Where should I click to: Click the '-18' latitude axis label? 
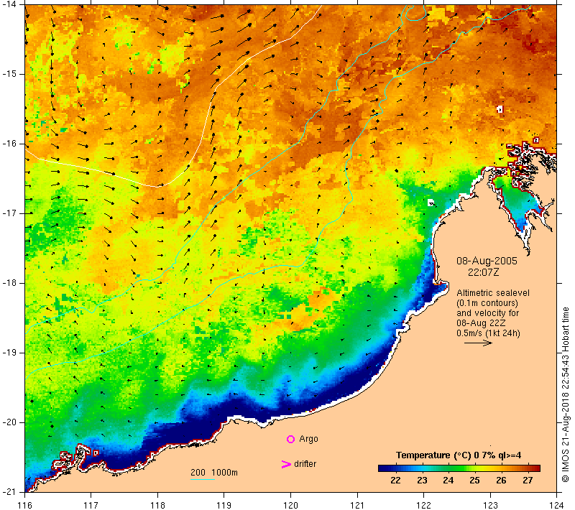pos(9,283)
